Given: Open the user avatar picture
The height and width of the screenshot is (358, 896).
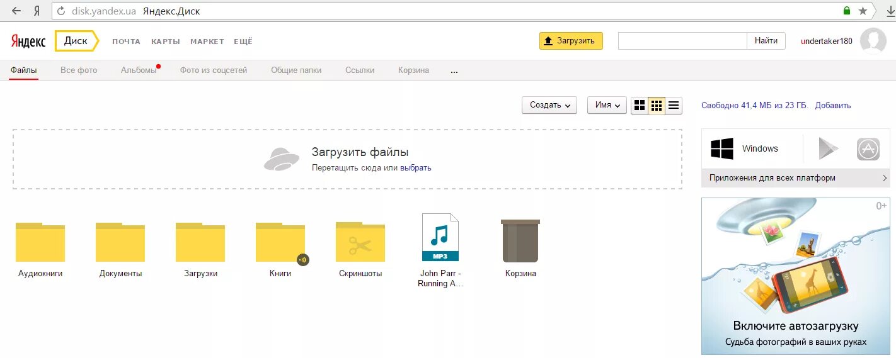Looking at the screenshot, I should pos(873,41).
